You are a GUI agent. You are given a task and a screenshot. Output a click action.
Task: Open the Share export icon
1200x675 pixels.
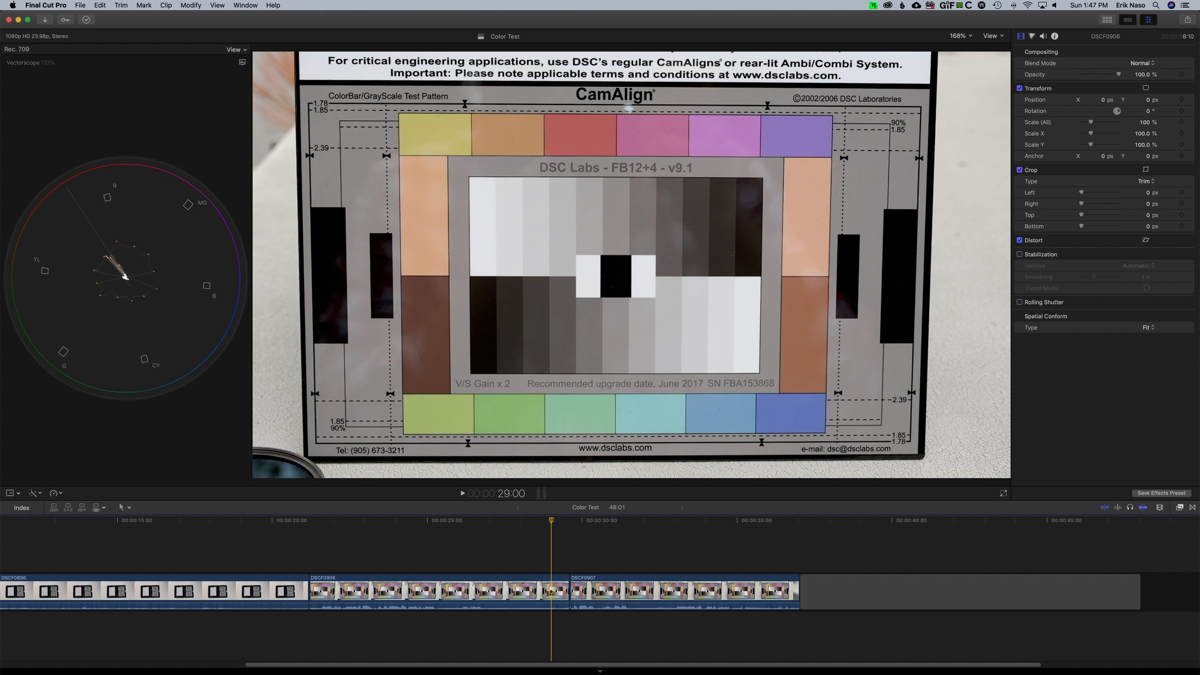1187,20
